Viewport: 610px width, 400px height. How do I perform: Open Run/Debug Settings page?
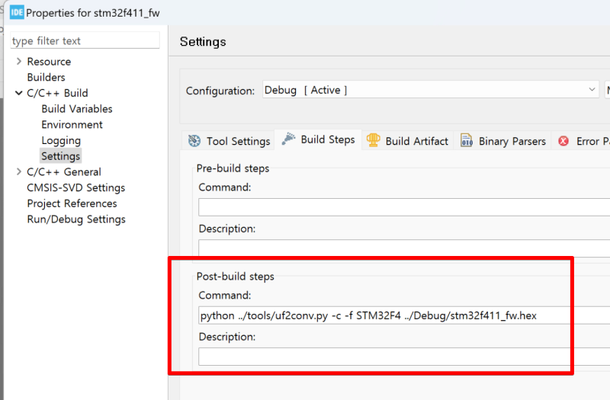click(76, 219)
